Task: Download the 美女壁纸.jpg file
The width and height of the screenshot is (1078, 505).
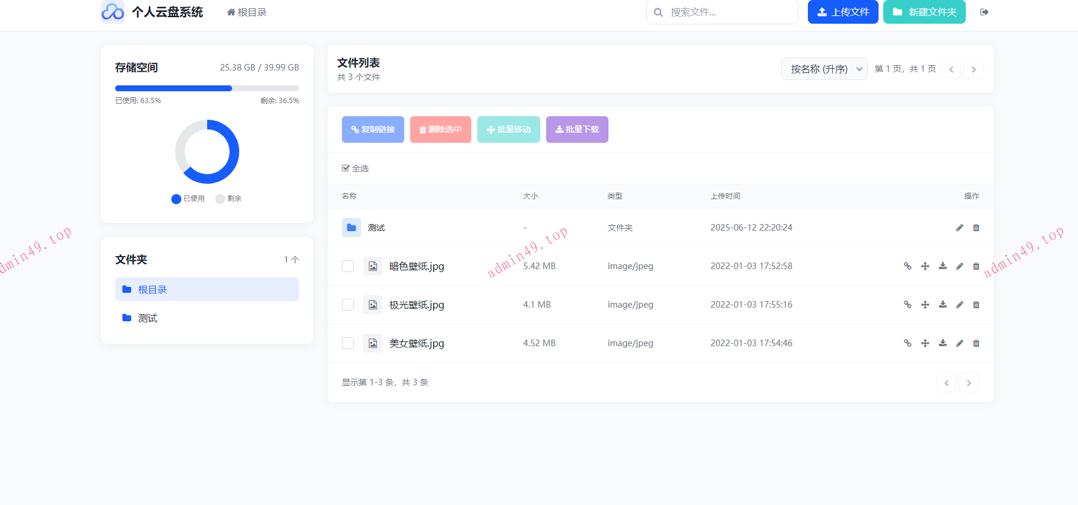Action: coord(943,343)
